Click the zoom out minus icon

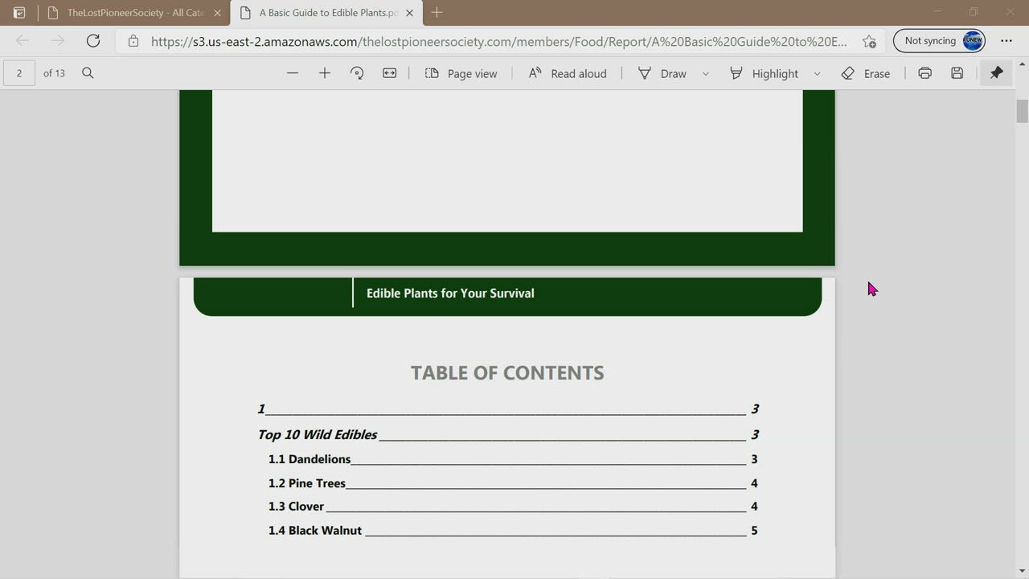tap(293, 73)
